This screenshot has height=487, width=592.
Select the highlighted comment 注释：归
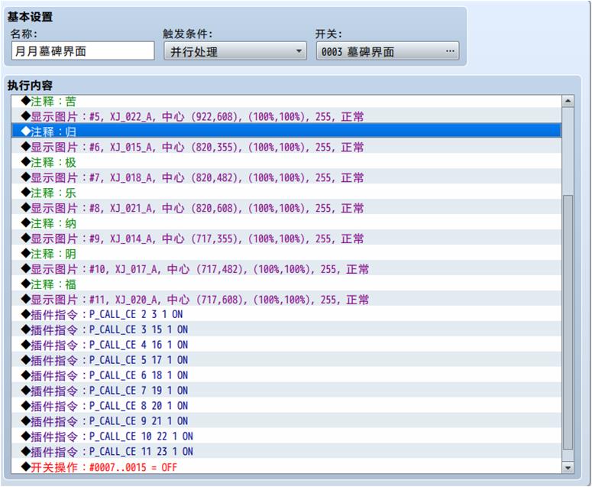coord(286,131)
